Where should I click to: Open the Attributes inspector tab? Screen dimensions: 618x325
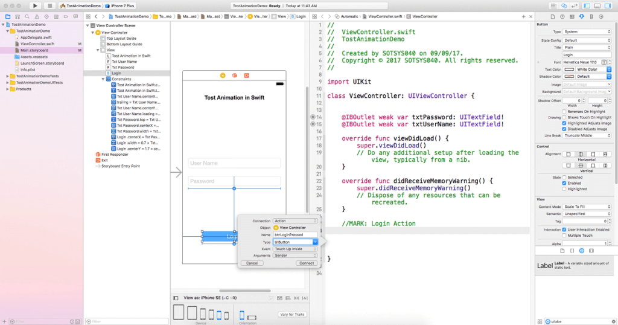tap(582, 16)
